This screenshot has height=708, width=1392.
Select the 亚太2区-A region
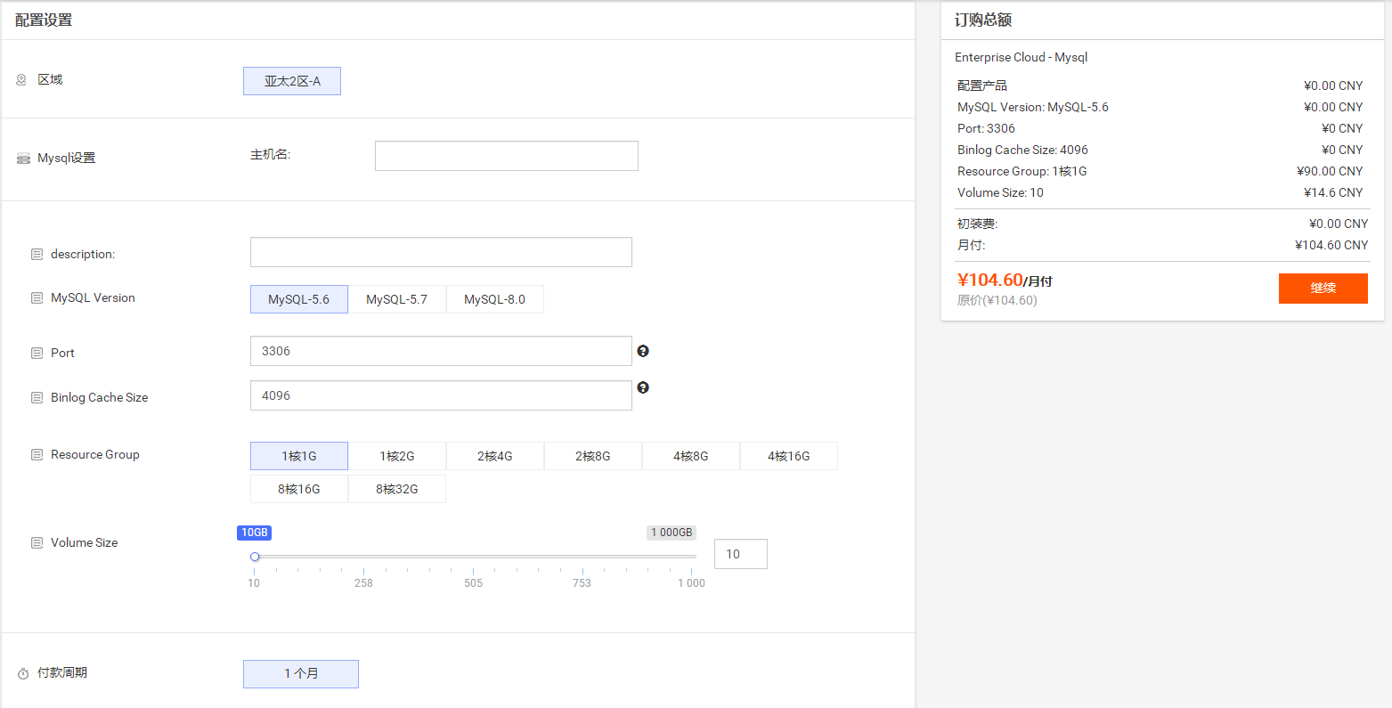tap(292, 81)
